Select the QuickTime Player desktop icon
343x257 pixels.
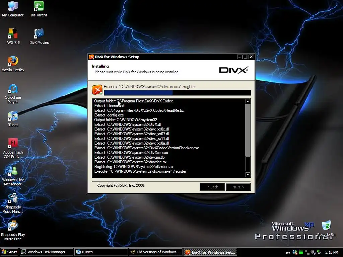pos(13,94)
